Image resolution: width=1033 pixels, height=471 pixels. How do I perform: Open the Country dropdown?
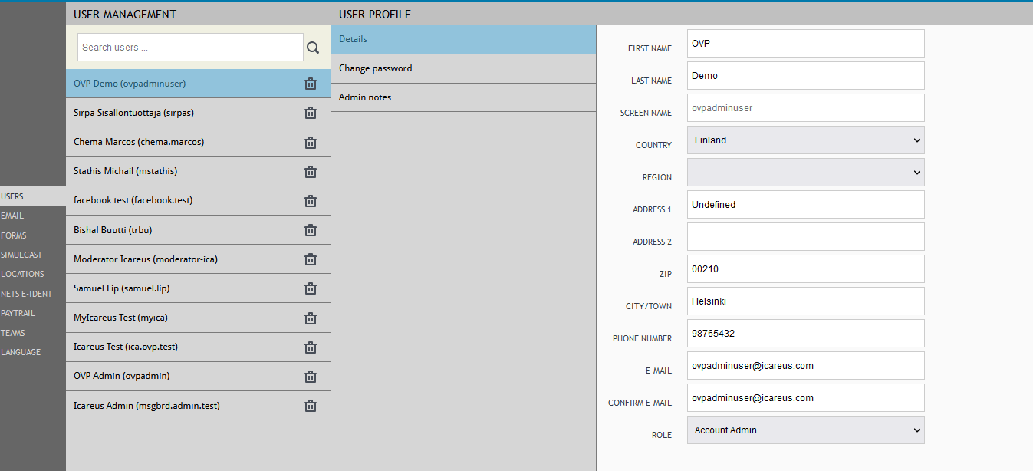click(805, 140)
